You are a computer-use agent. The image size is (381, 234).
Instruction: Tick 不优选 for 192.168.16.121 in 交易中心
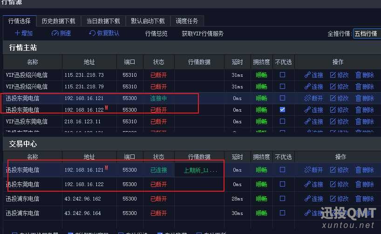[282, 170]
